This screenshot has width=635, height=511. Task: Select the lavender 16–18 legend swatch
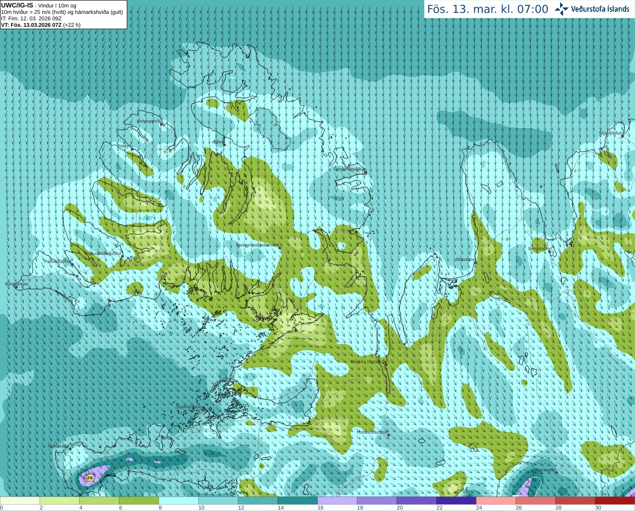click(x=337, y=501)
